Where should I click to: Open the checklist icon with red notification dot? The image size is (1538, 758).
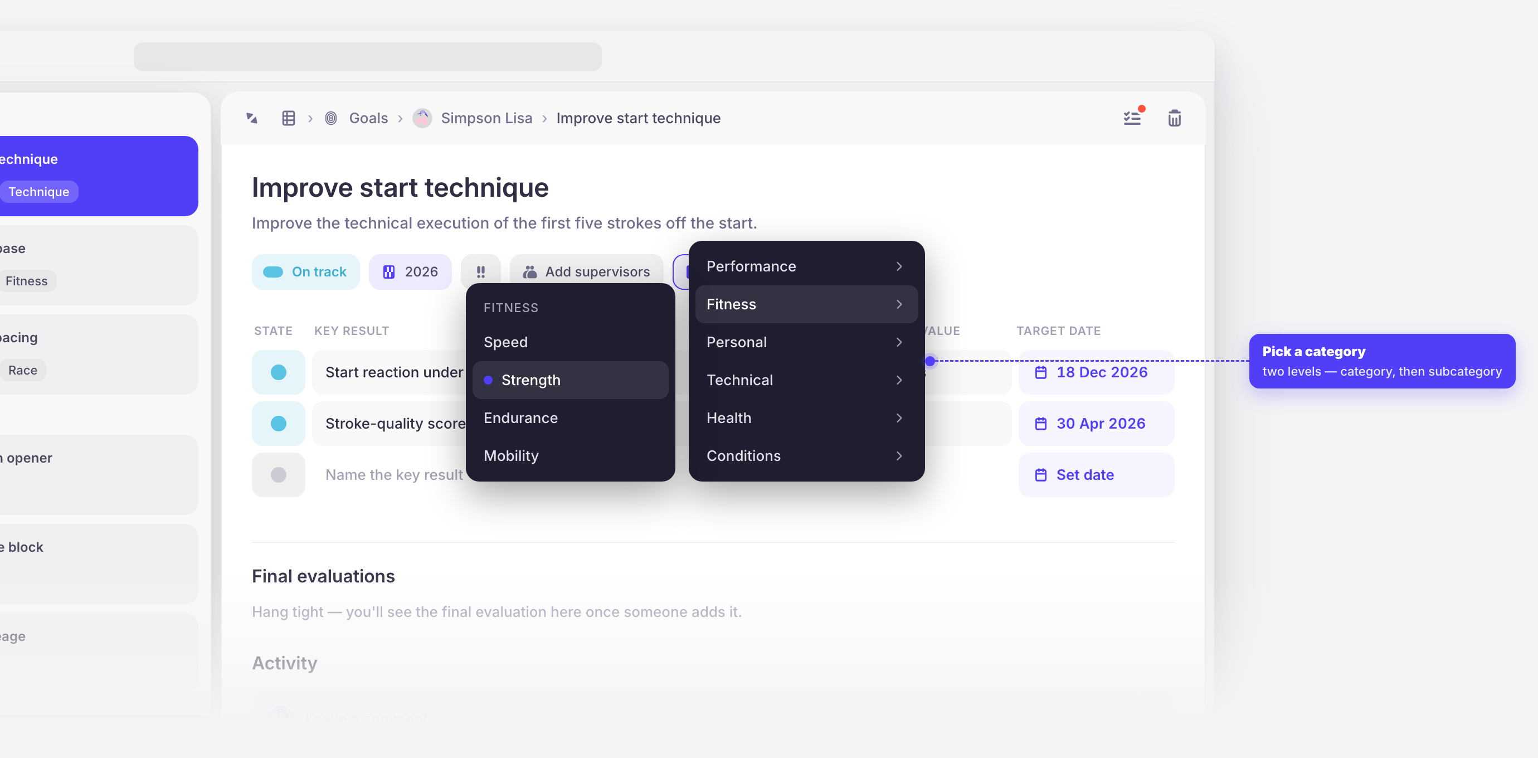(x=1132, y=118)
